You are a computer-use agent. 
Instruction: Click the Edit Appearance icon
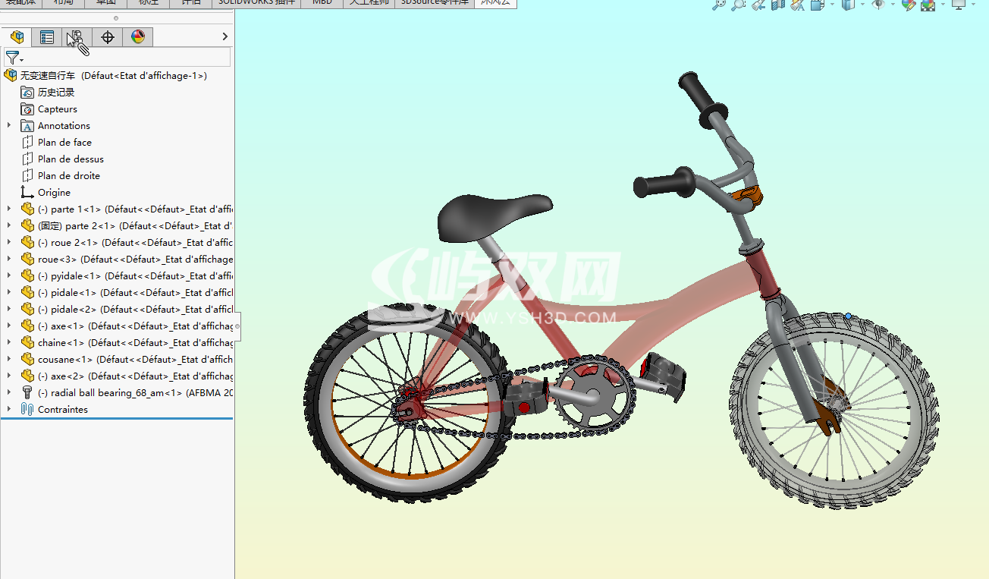(x=909, y=5)
